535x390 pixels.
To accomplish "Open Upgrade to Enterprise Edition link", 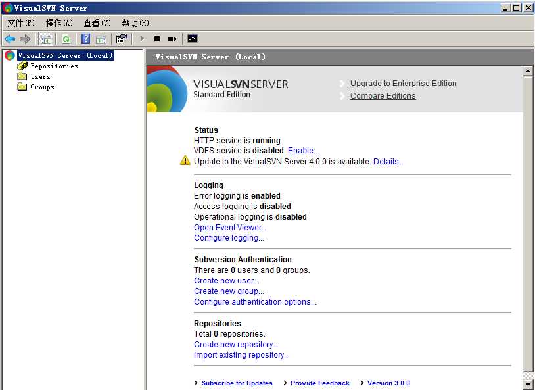I will 404,84.
